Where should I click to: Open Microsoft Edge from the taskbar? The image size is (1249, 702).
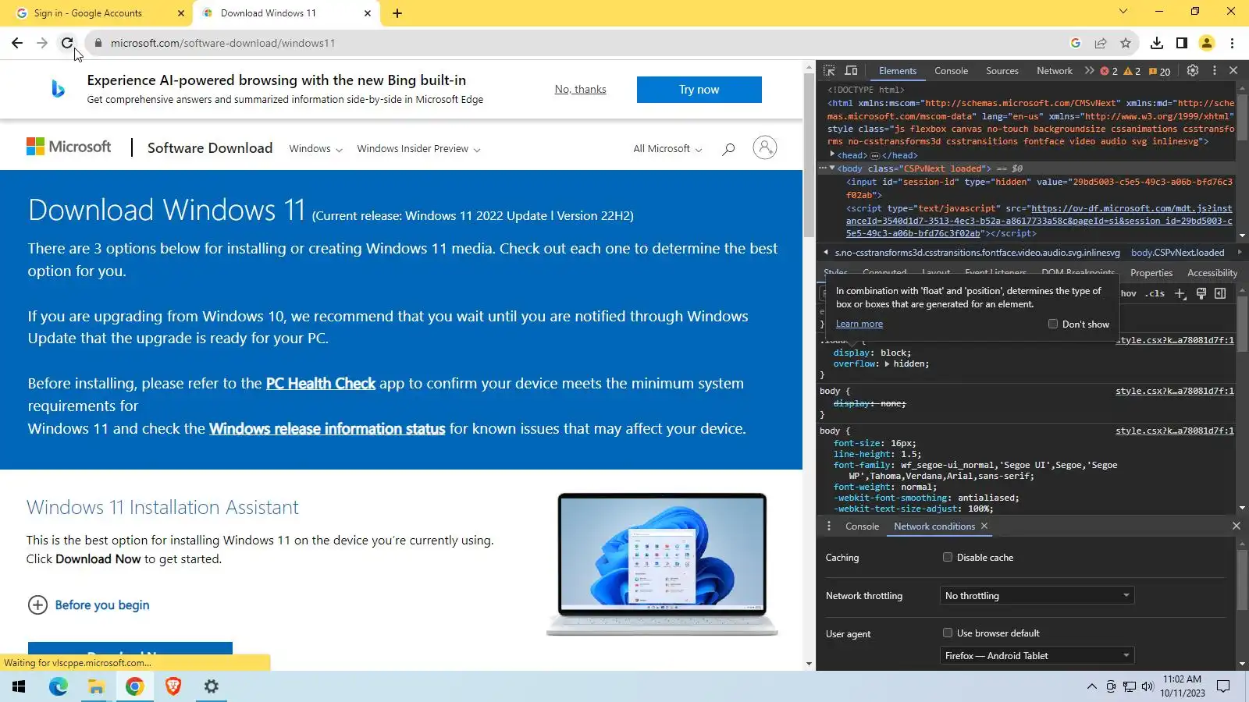59,686
